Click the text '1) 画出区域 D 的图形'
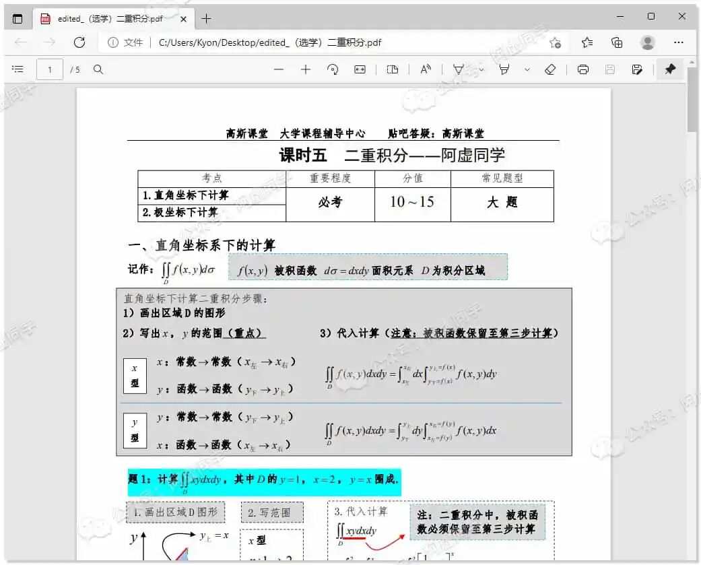 174,313
